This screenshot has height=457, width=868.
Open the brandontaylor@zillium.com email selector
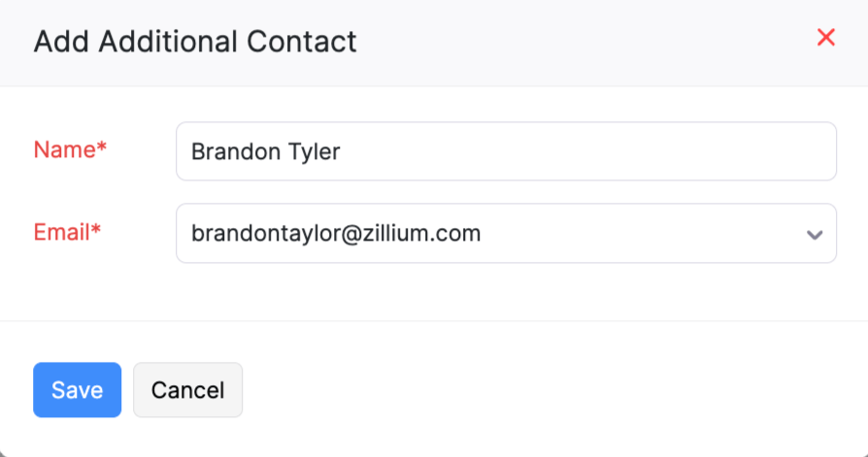[505, 233]
